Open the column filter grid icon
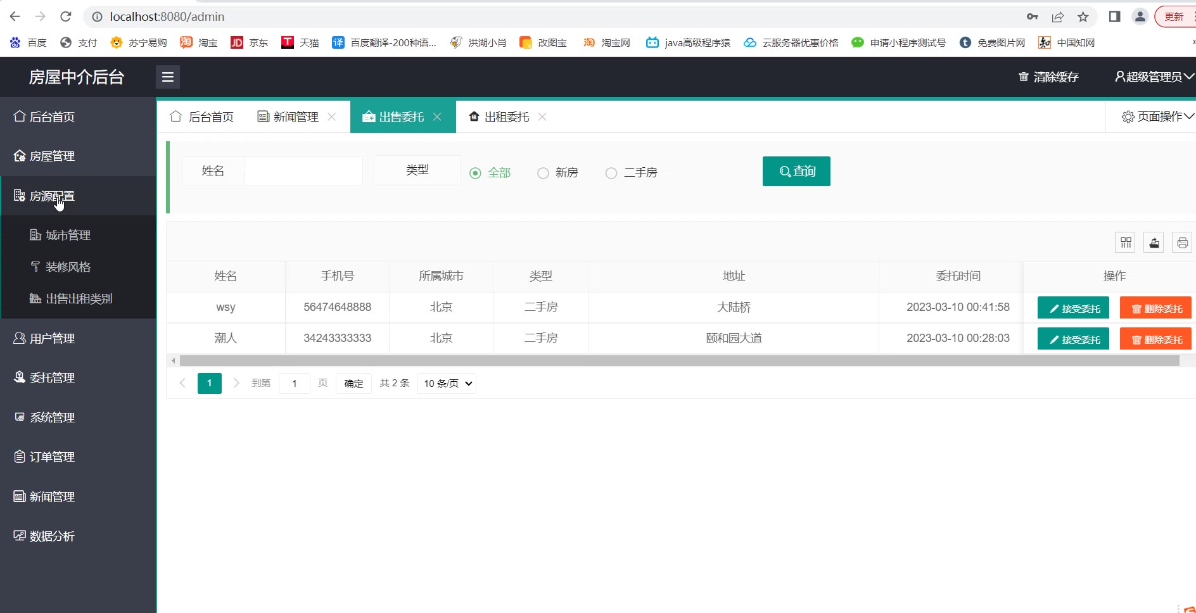The width and height of the screenshot is (1196, 613). tap(1126, 243)
